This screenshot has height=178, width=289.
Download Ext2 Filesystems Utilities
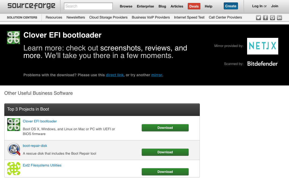pyautogui.click(x=165, y=172)
